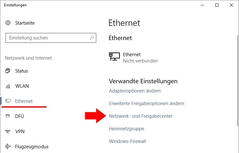The image size is (239, 153).
Task: Open the WLAN settings page
Action: point(22,86)
